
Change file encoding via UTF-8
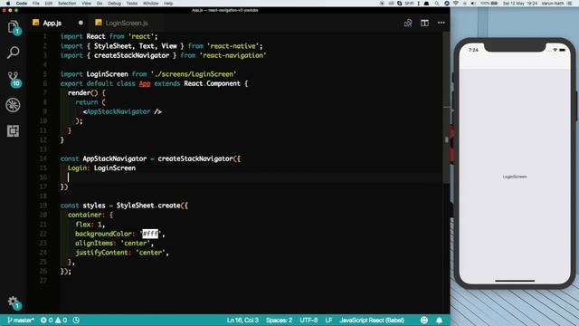click(308, 320)
